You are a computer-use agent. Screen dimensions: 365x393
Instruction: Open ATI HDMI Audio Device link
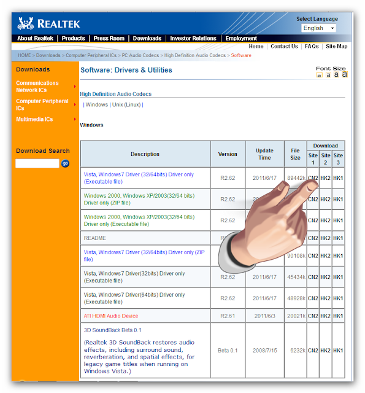[111, 316]
